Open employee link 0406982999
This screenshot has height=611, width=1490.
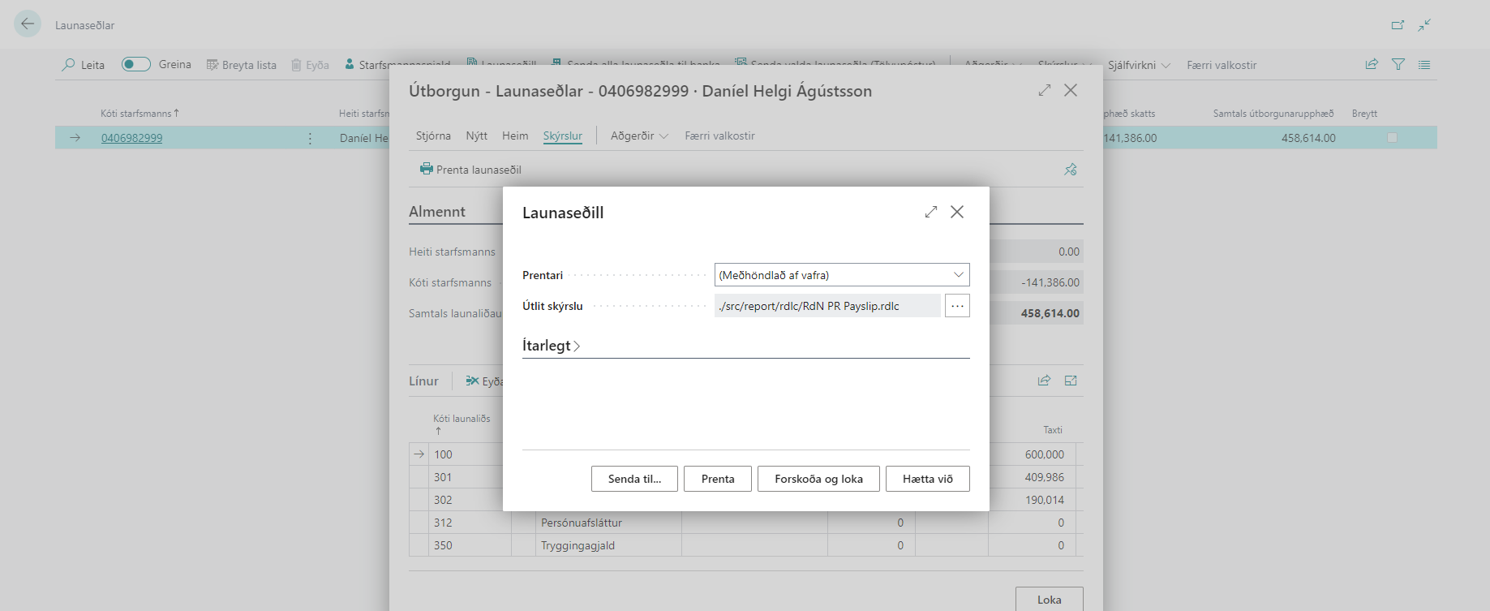click(131, 138)
